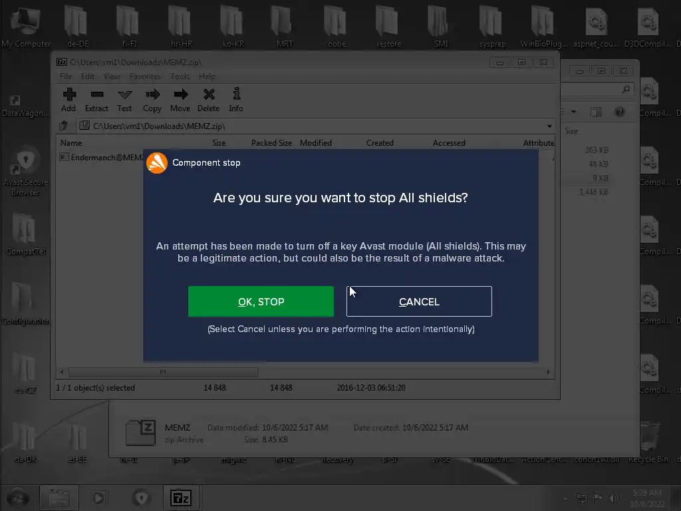Open the Edit menu in 7-Zip
Screen dimensions: 681x511
tap(87, 77)
